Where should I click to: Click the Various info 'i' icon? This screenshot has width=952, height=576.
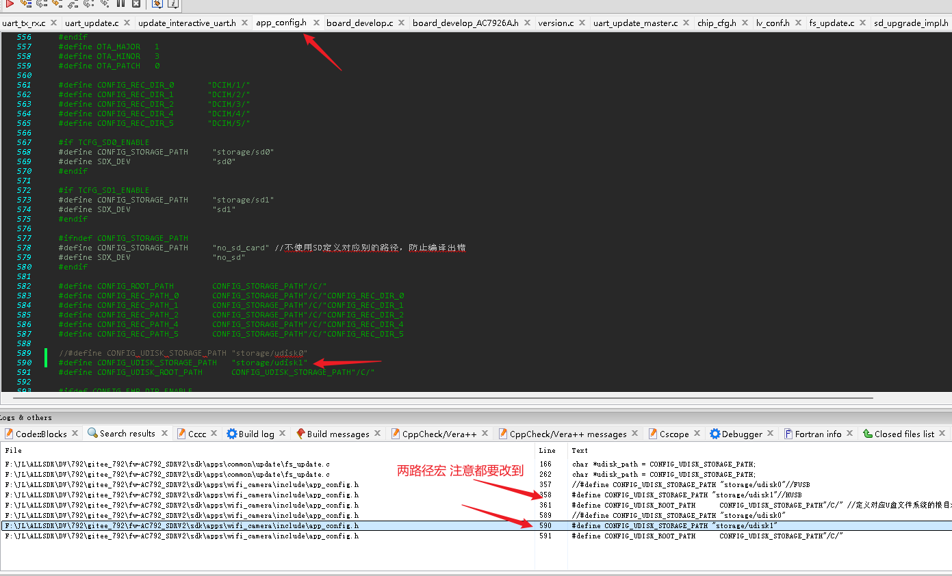pyautogui.click(x=172, y=3)
